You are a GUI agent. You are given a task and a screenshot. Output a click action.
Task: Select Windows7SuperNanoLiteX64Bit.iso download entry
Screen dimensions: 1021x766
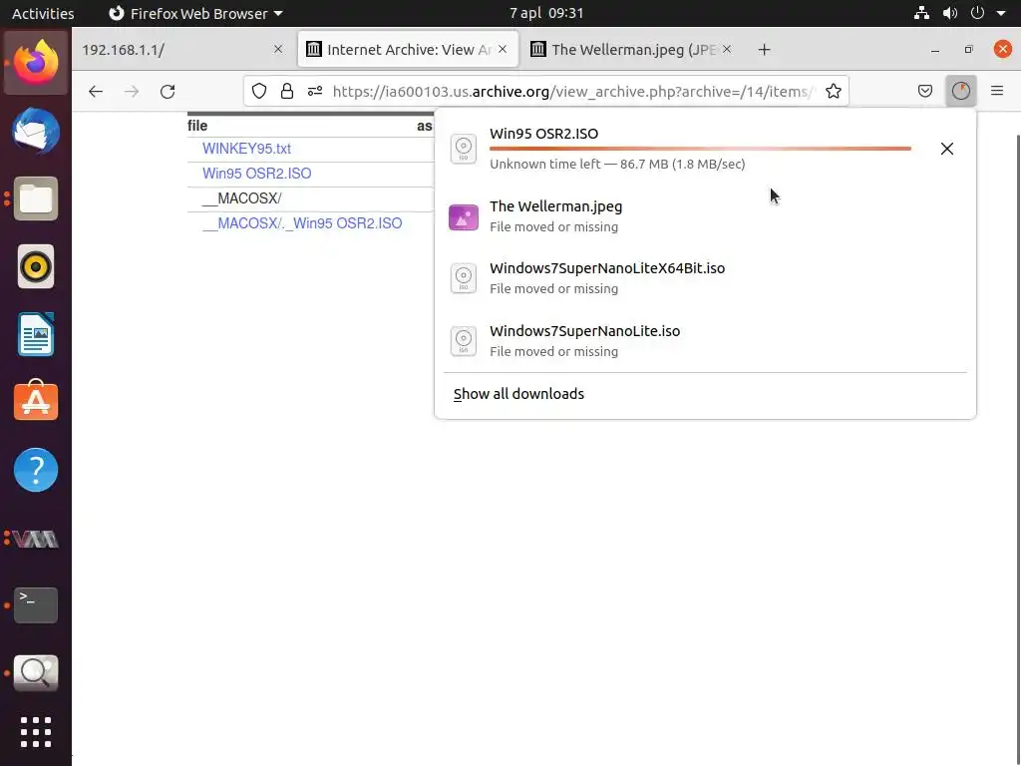click(705, 278)
